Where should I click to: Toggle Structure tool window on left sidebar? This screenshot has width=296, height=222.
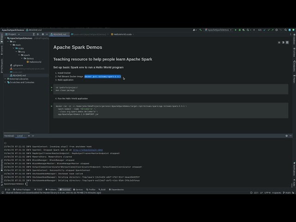tap(2, 180)
